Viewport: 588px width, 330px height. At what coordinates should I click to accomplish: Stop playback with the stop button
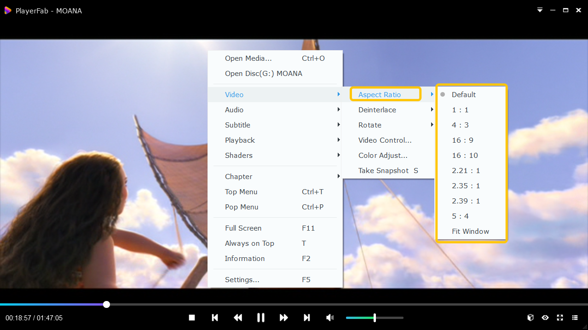pyautogui.click(x=192, y=318)
